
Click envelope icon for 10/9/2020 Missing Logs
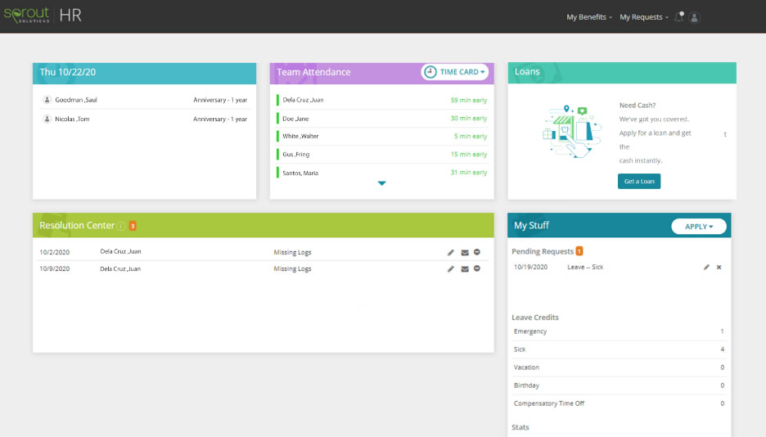tap(464, 268)
